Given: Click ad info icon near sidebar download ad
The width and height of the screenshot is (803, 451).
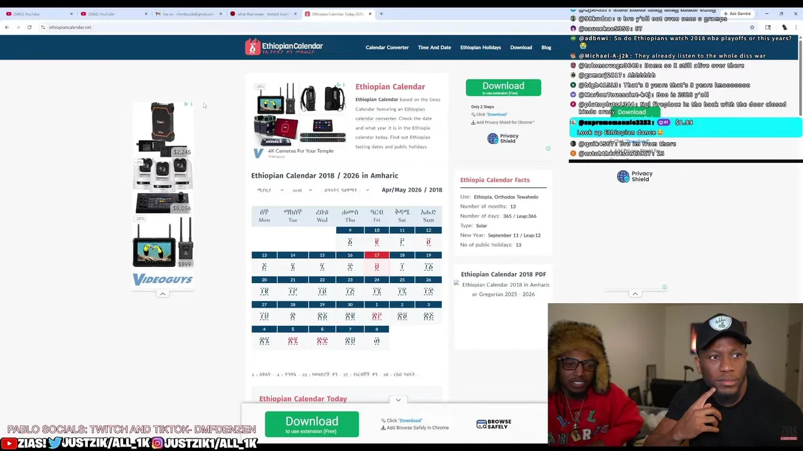Looking at the screenshot, I should coord(548,148).
